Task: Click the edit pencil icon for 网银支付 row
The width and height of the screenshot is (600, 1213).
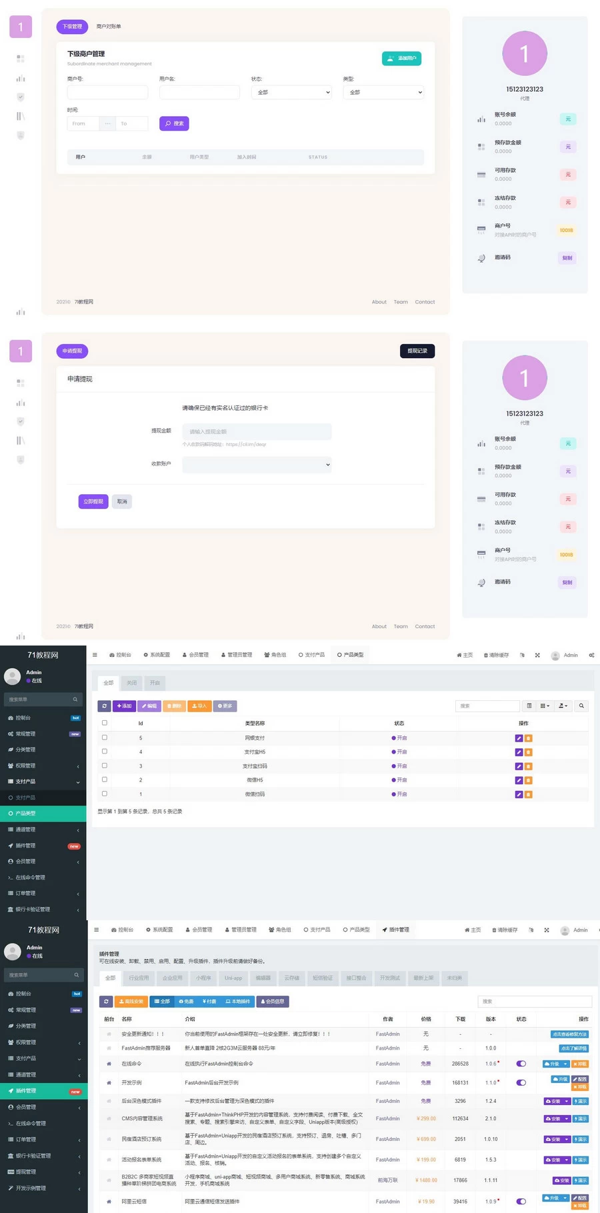Action: [x=519, y=738]
